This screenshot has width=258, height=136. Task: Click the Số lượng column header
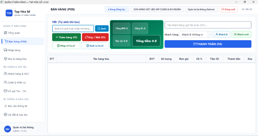pos(166,59)
